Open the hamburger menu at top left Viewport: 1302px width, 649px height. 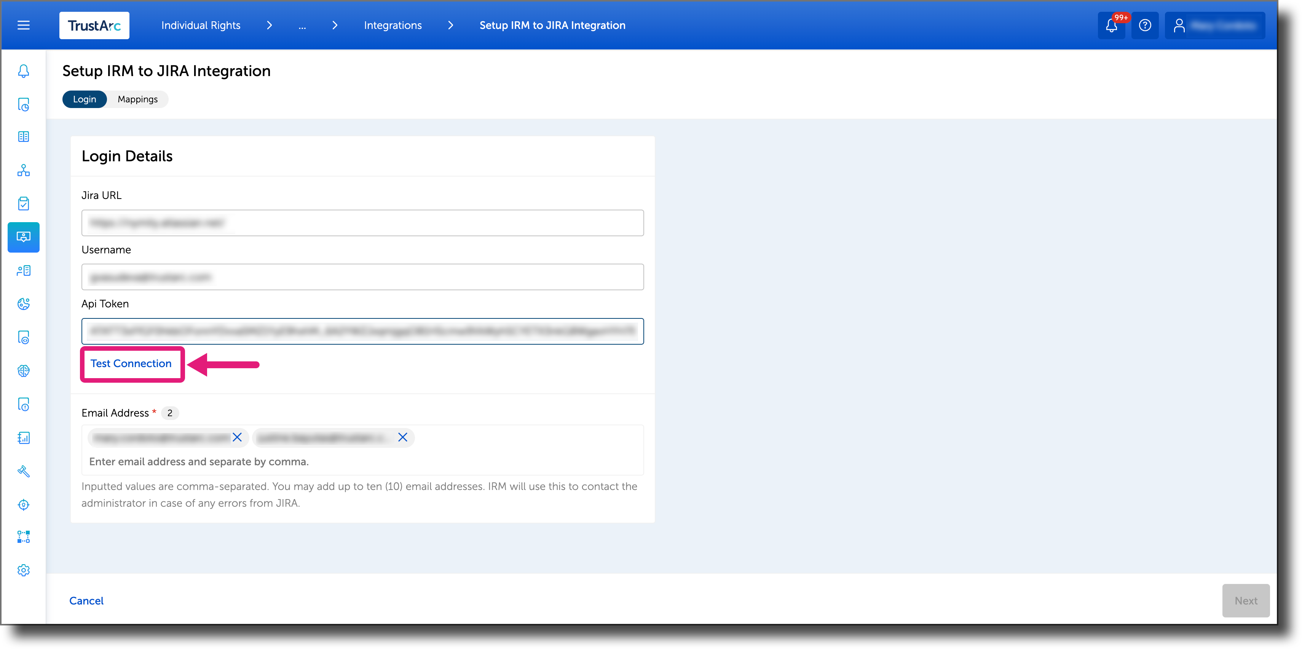(23, 25)
